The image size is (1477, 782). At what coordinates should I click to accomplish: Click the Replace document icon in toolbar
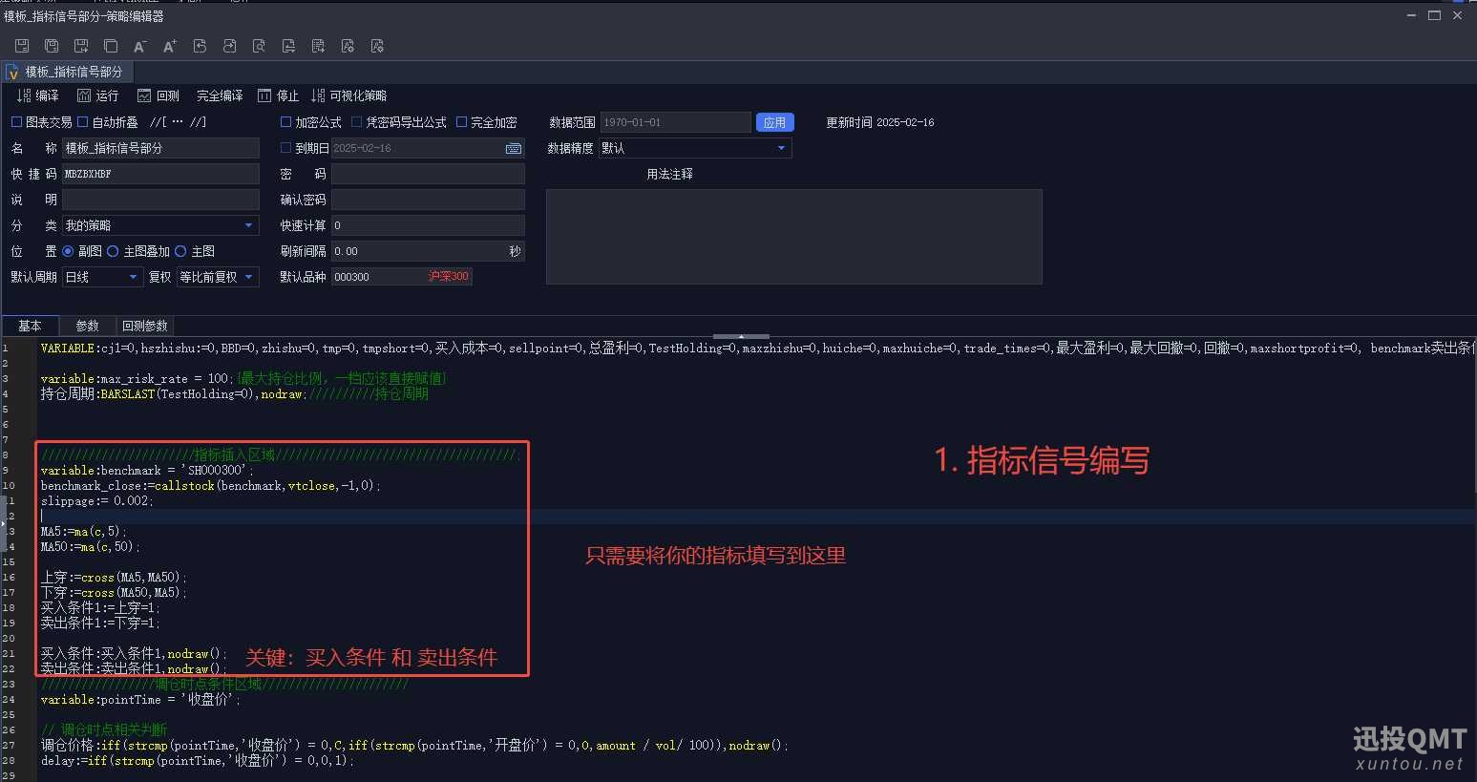[288, 46]
